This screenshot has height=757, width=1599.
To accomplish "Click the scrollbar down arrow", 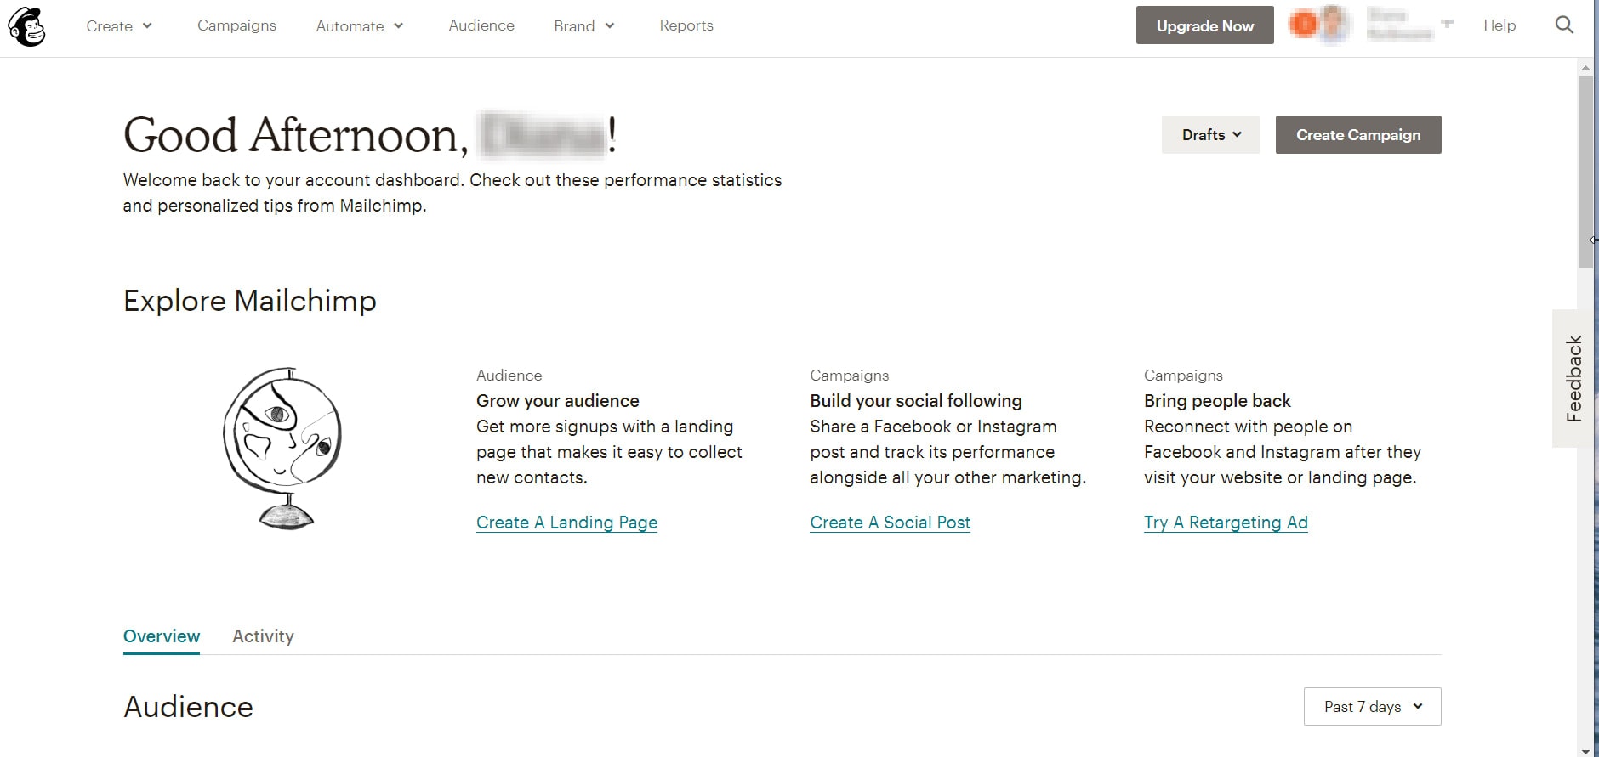I will click(x=1585, y=751).
